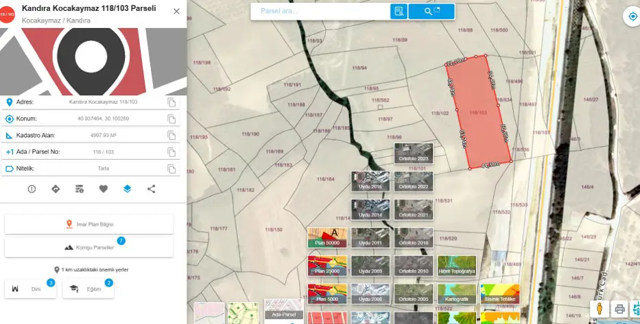Viewport: 640px width, 324px height.
Task: Click parcel label 118/184 on map
Action: coord(326,179)
